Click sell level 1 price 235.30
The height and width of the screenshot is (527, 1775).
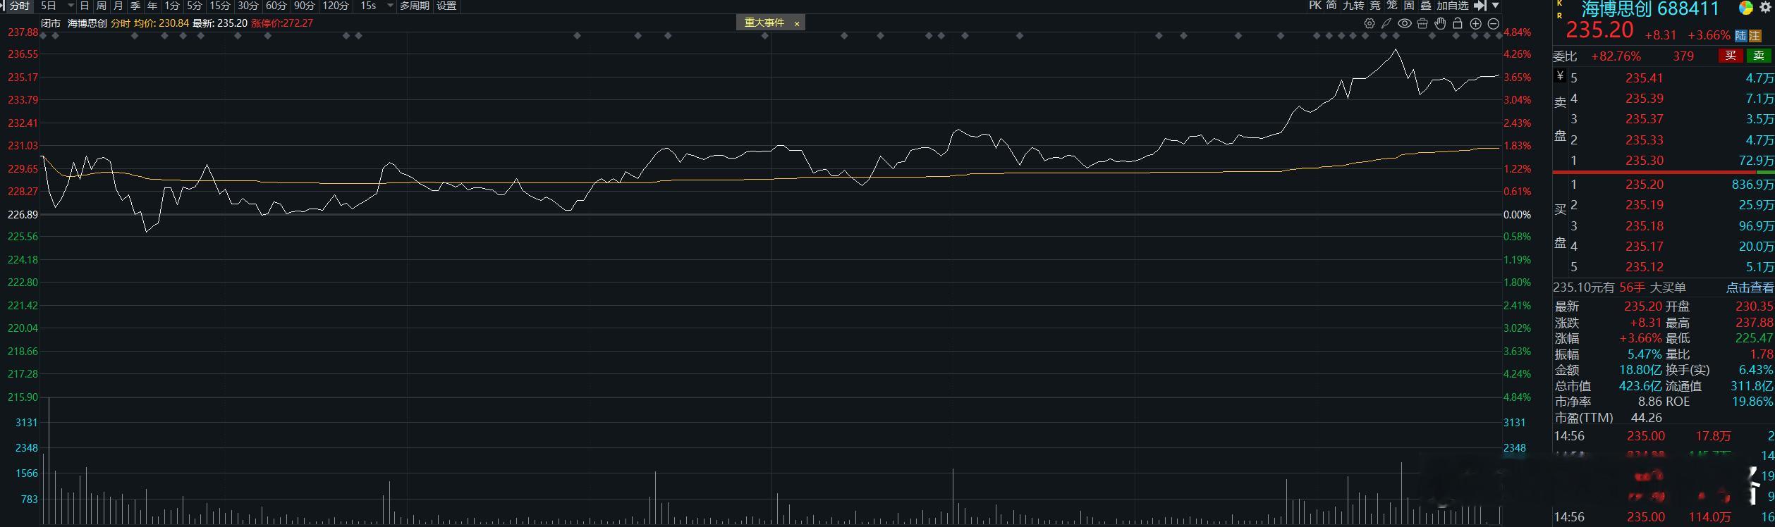[x=1645, y=161]
